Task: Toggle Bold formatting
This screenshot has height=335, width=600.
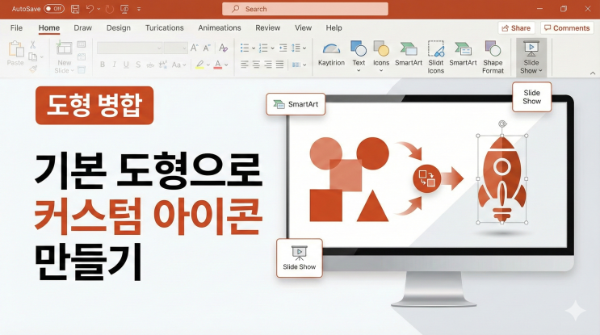Action: point(103,65)
